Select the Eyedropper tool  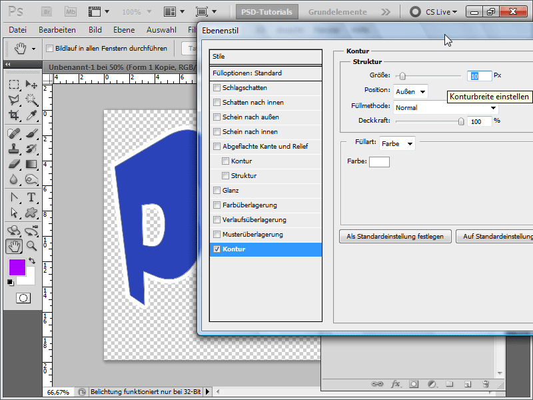[x=31, y=115]
